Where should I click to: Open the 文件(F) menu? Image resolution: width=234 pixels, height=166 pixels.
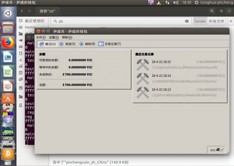click(41, 38)
